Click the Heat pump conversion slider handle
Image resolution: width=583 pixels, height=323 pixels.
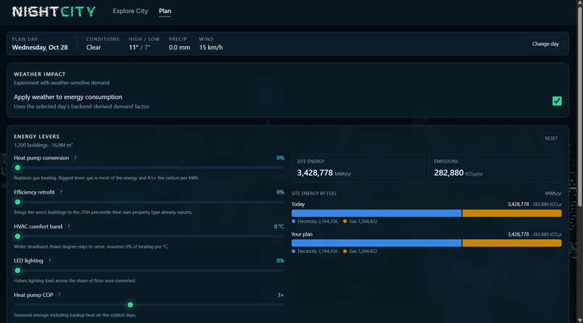17,168
